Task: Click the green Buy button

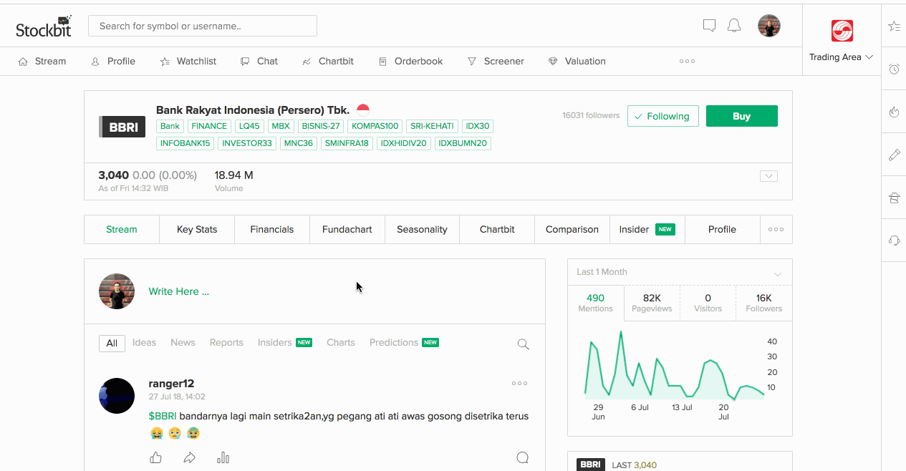Action: coord(742,116)
